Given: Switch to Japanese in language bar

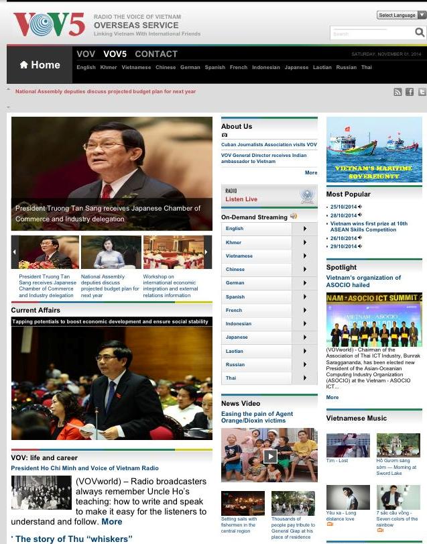Looking at the screenshot, I should tap(296, 68).
